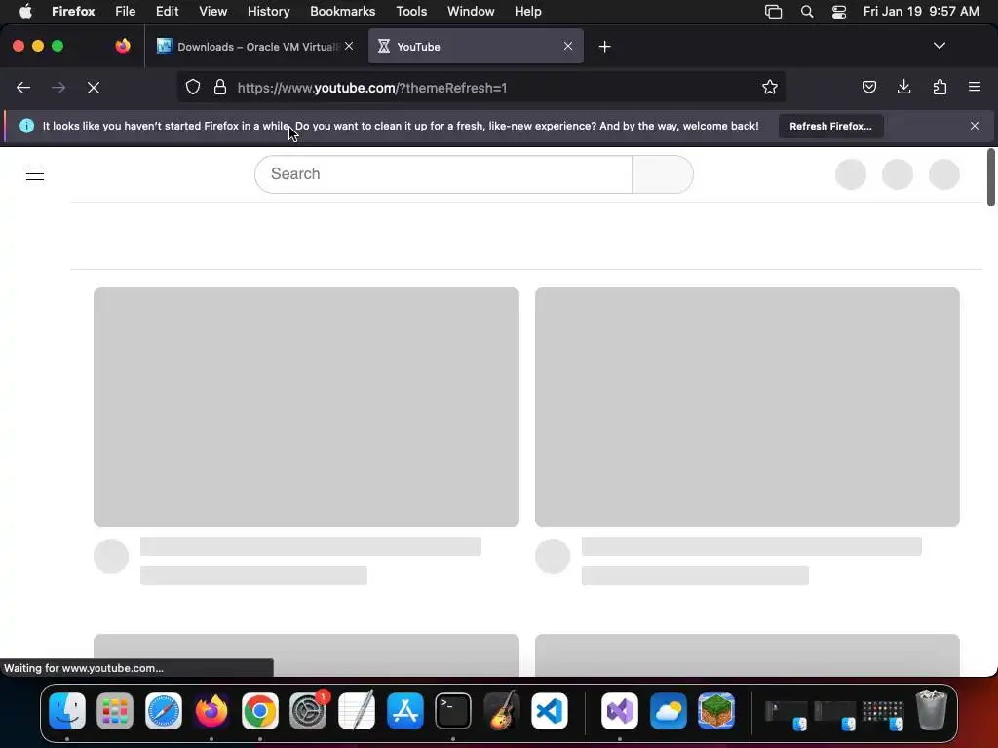This screenshot has width=998, height=748.
Task: Open App Store from the Dock
Action: 404,710
